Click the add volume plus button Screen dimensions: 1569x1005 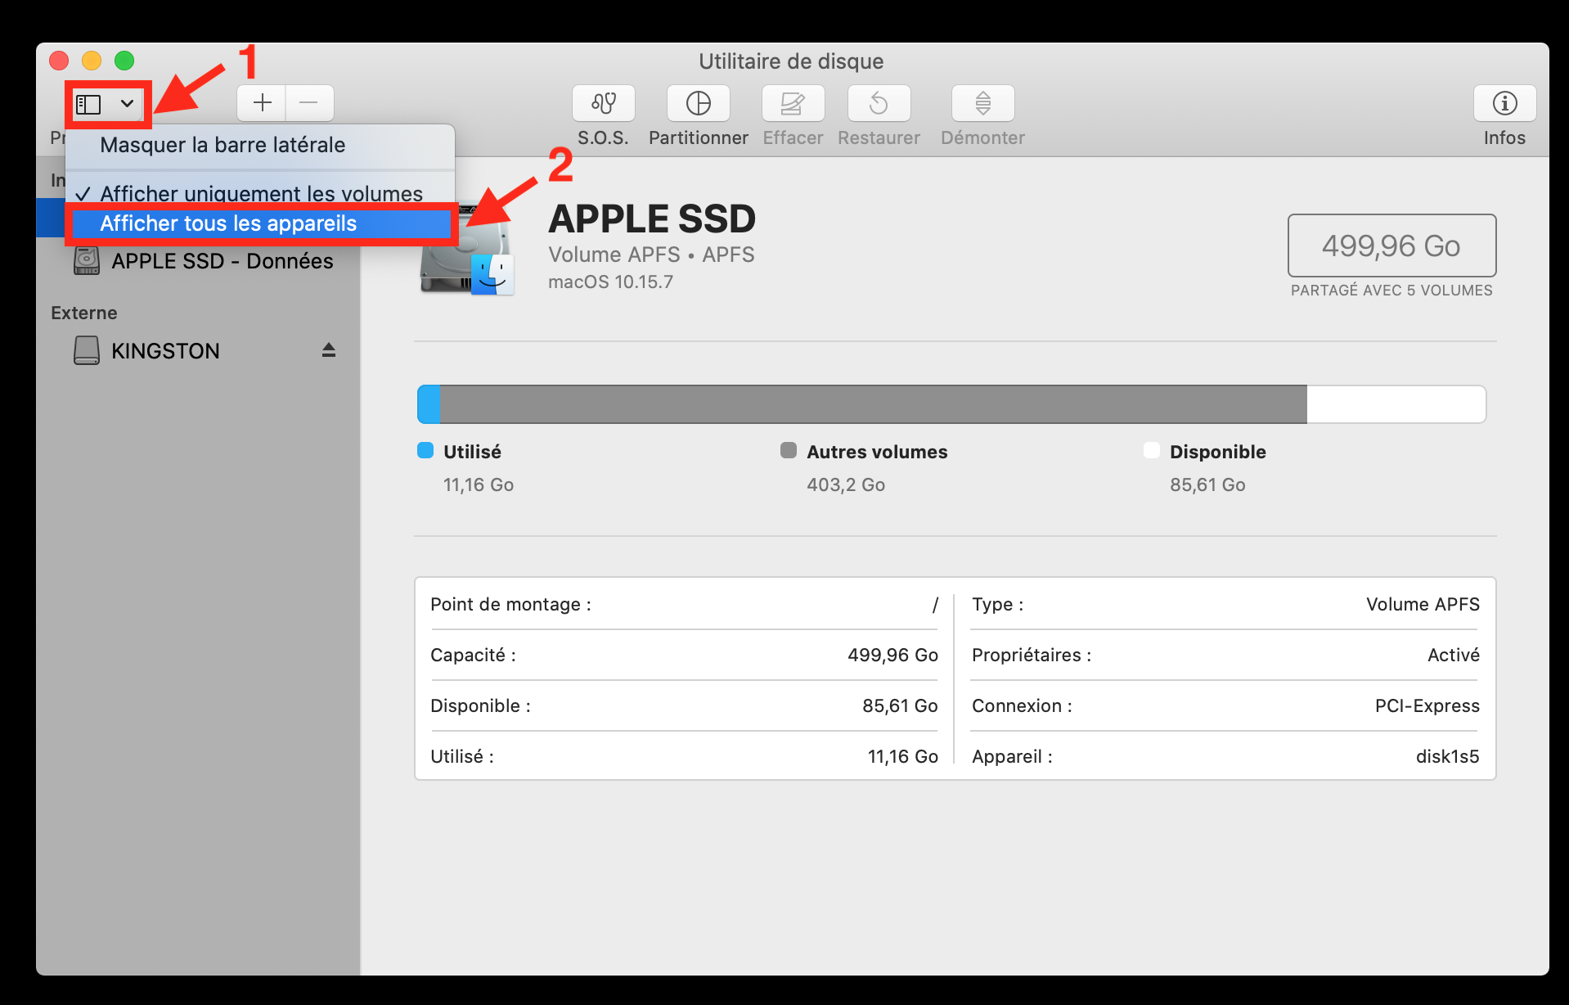[x=262, y=103]
